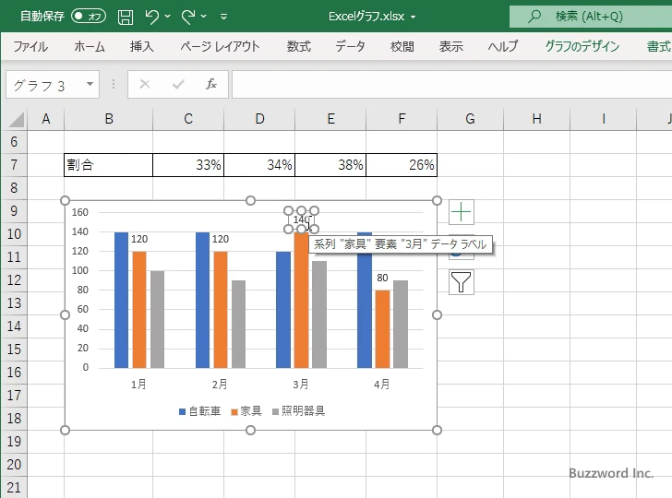
Task: Switch to the 校閲 tab
Action: 402,46
